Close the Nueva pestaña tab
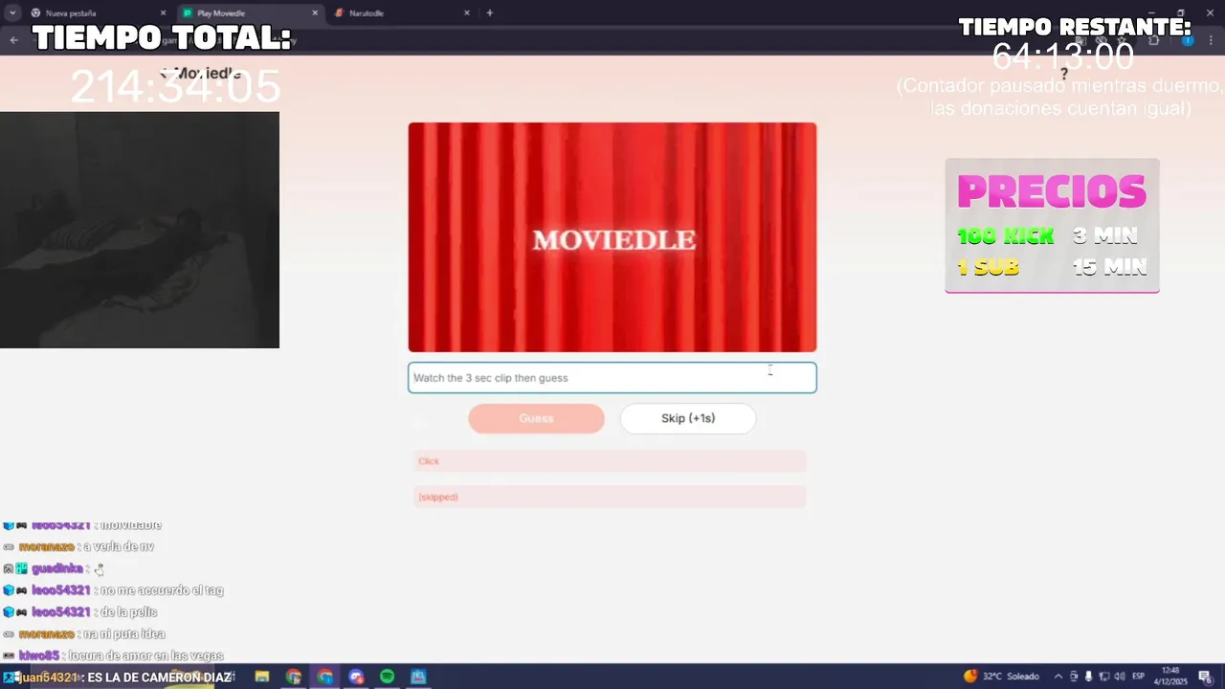 point(163,13)
